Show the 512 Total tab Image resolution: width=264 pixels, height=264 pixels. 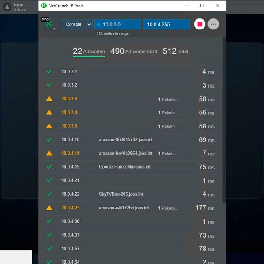click(175, 51)
